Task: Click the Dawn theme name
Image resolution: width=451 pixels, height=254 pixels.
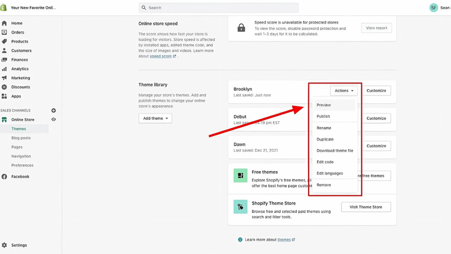Action: click(x=239, y=144)
